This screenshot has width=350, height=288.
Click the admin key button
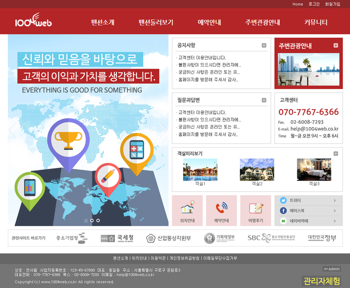click(x=332, y=269)
